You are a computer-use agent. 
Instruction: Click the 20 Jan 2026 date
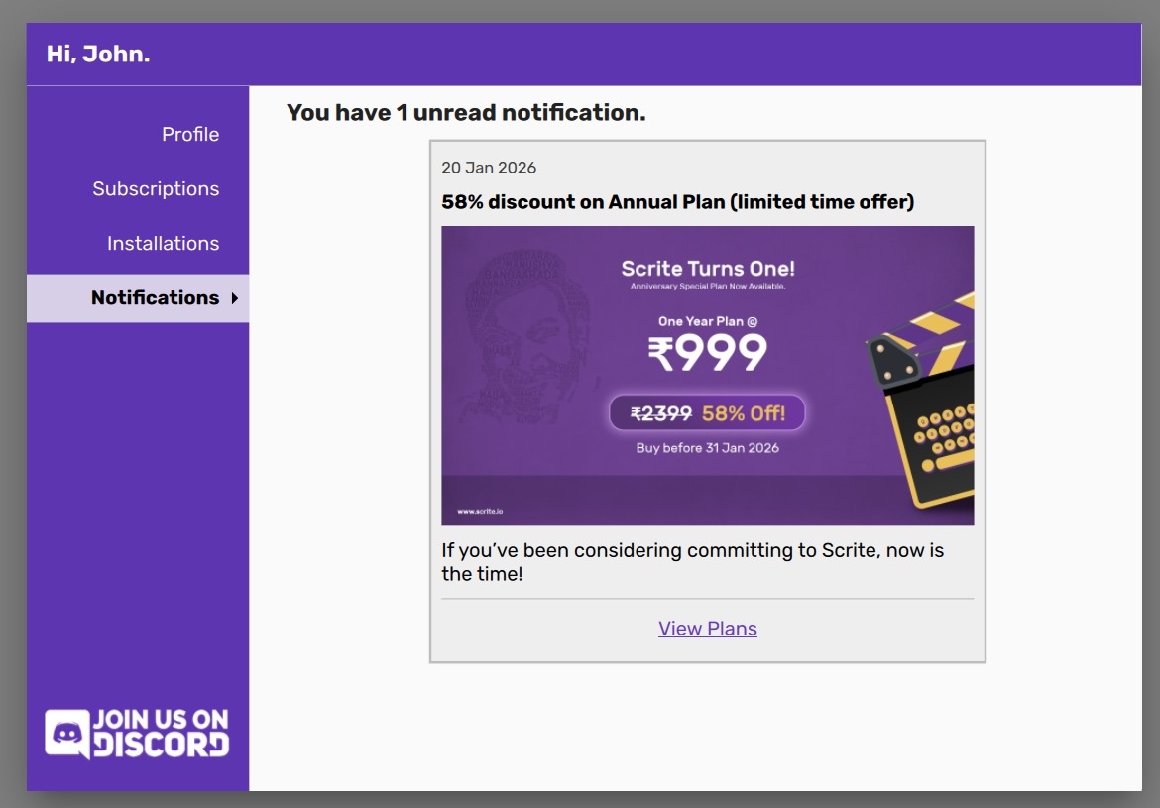coord(489,168)
